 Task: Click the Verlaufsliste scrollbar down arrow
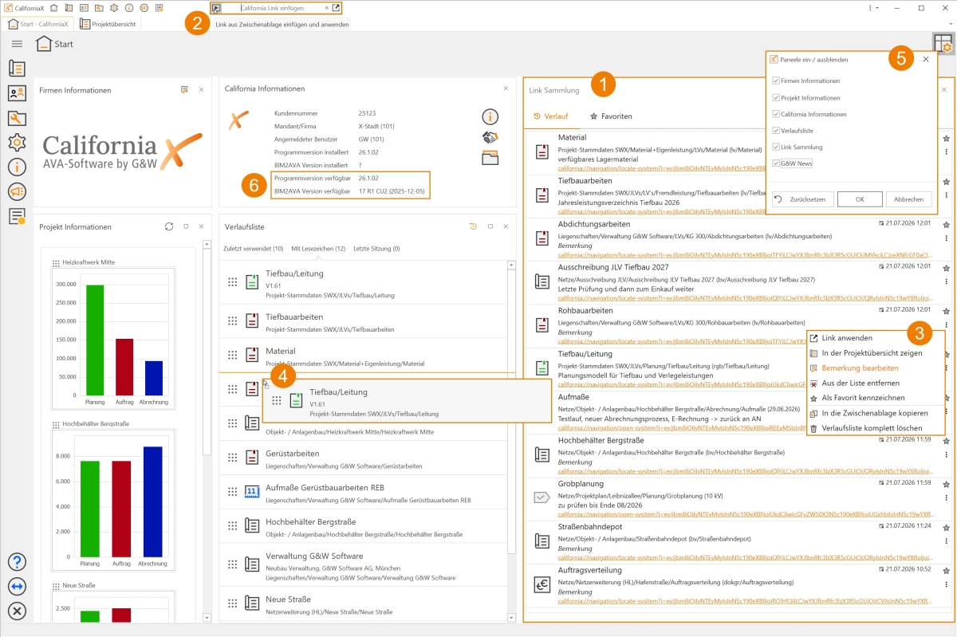coord(512,617)
